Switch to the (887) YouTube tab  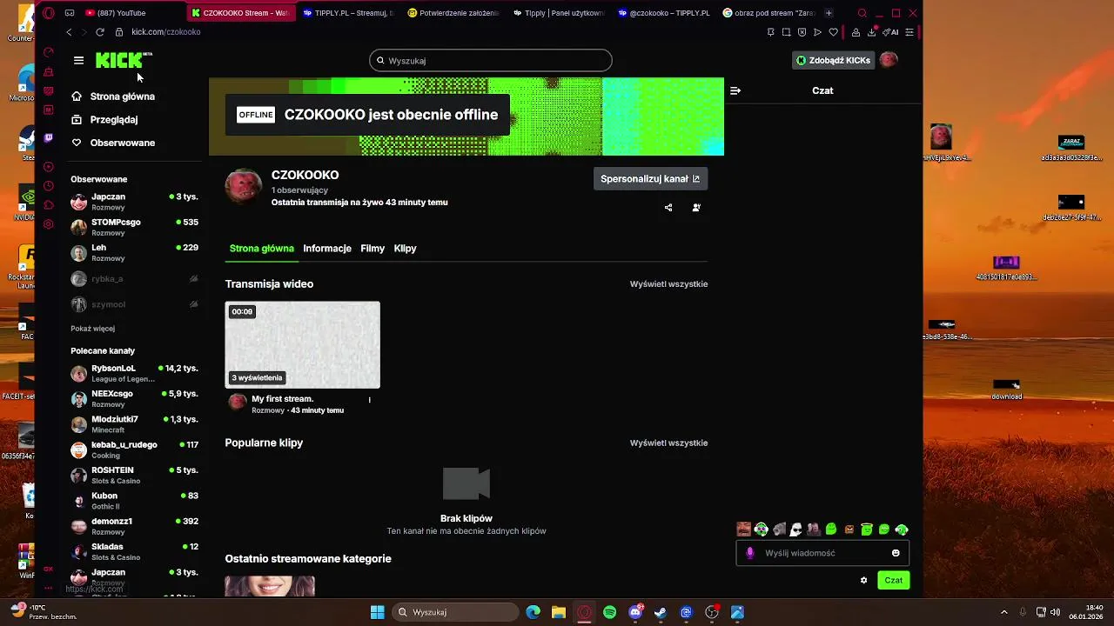(x=132, y=13)
